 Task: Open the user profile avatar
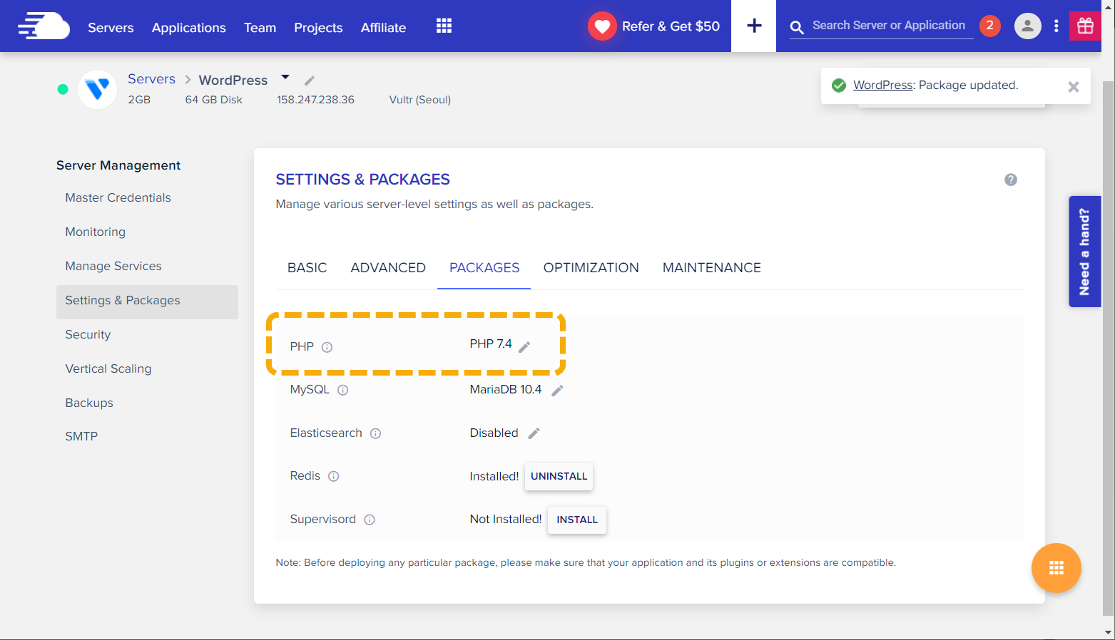point(1027,26)
